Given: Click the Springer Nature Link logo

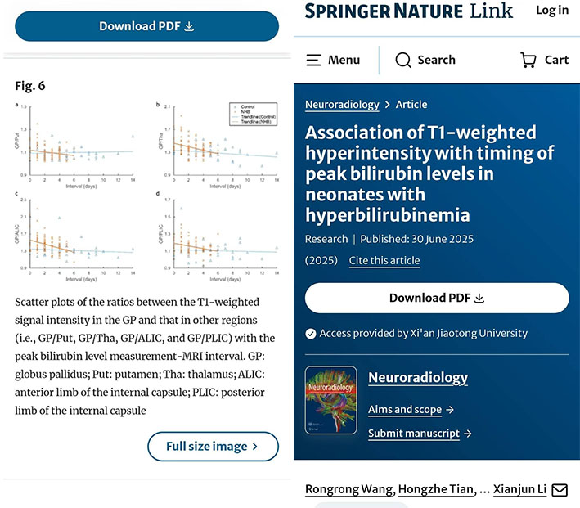Looking at the screenshot, I should pyautogui.click(x=408, y=11).
